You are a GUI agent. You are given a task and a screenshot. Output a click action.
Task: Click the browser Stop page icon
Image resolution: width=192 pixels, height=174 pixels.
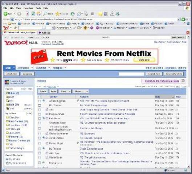click(x=28, y=14)
